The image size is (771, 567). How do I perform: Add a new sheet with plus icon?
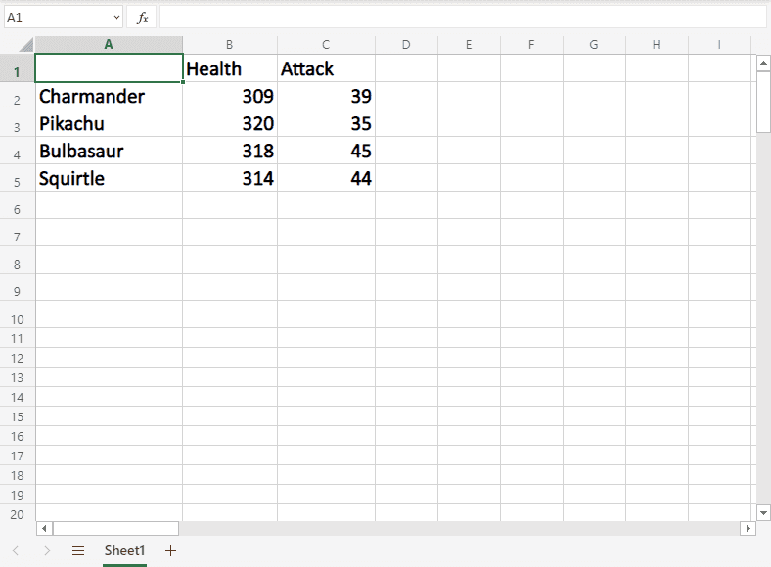click(x=171, y=551)
